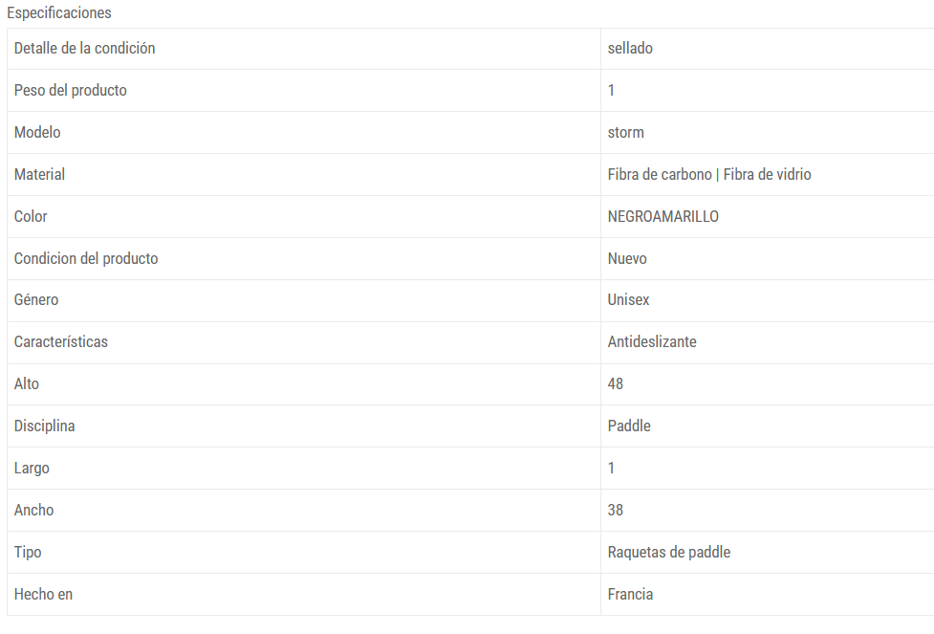Click the Especificaciones heading
Viewport: 934px width, 634px height.
(x=59, y=12)
